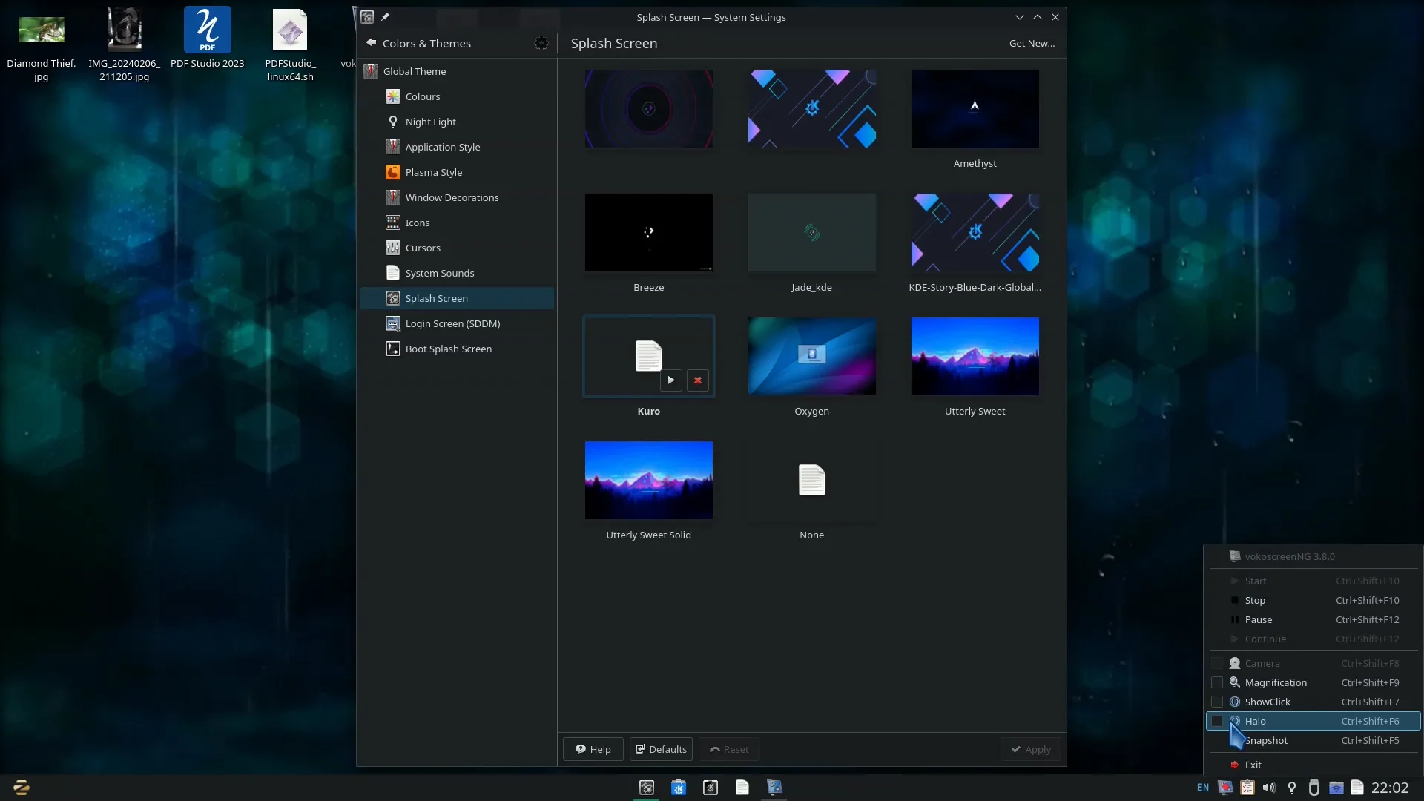Select Window Decorations in the sidebar
Image resolution: width=1424 pixels, height=801 pixels.
tap(457, 197)
